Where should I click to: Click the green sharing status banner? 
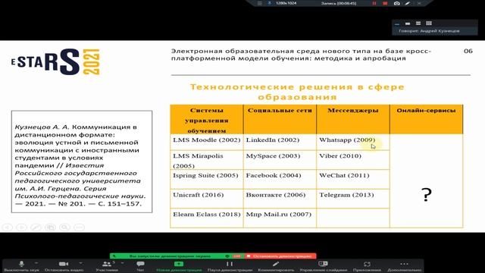click(x=170, y=256)
